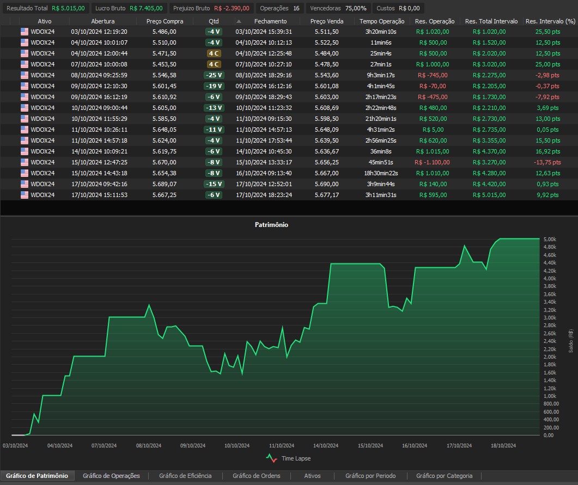Click the -13 V quantity badge
Viewport: 578px width, 485px height.
(214, 108)
